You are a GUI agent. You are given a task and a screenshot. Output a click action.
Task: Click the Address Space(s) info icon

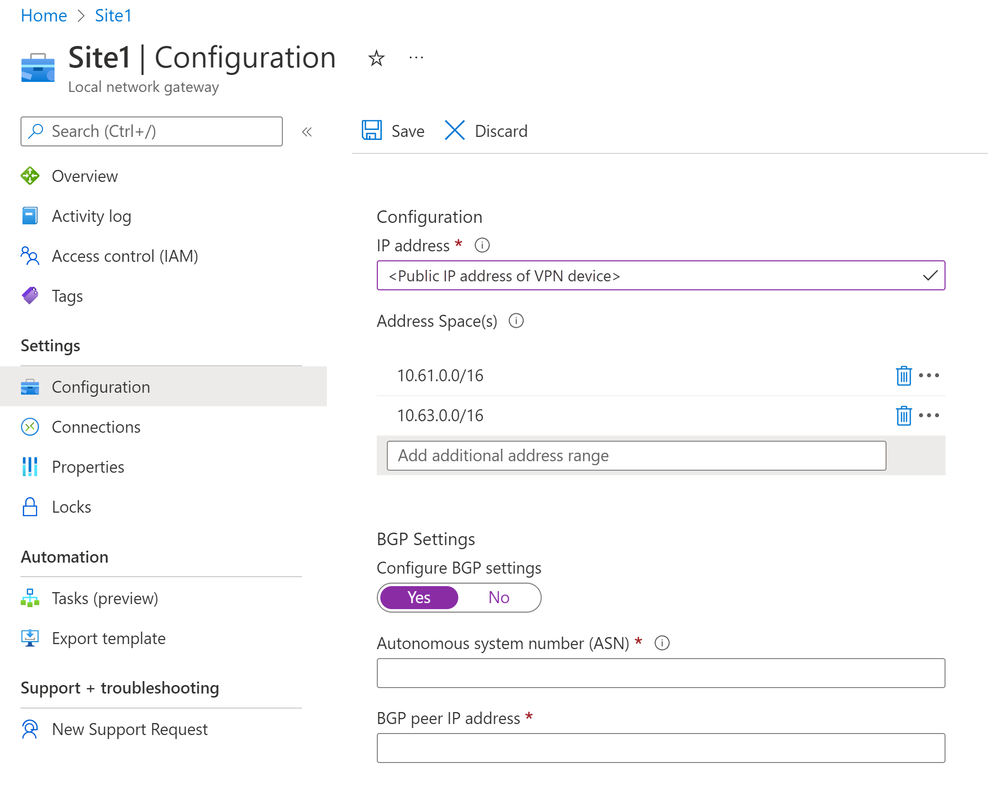[x=516, y=321]
